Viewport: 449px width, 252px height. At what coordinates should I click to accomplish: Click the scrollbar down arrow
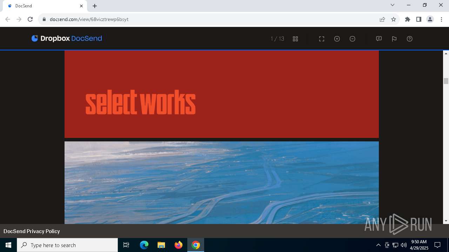[x=446, y=221]
